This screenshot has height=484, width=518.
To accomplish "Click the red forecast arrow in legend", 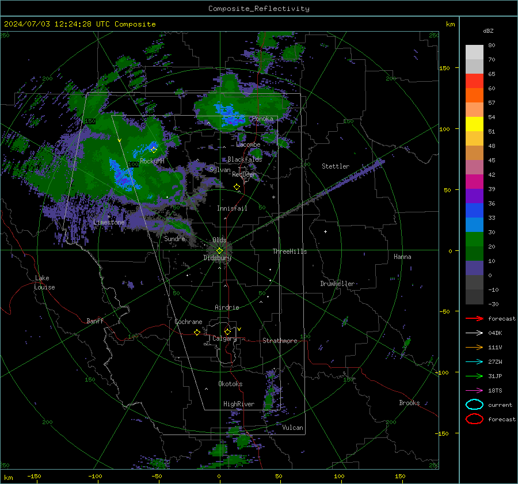I will 474,318.
